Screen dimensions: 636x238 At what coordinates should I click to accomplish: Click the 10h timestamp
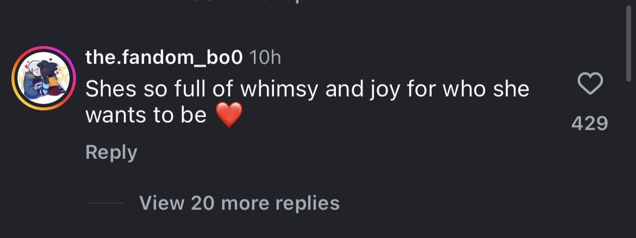[264, 57]
